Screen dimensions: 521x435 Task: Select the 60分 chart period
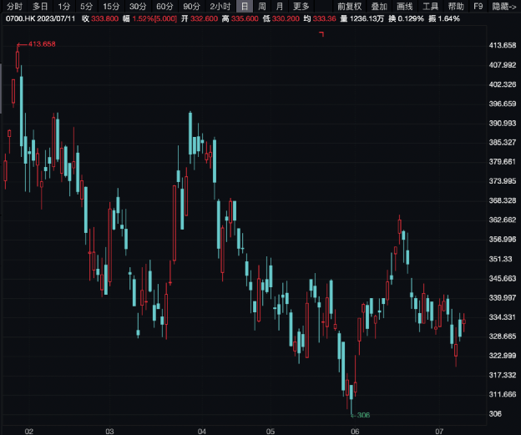[164, 6]
